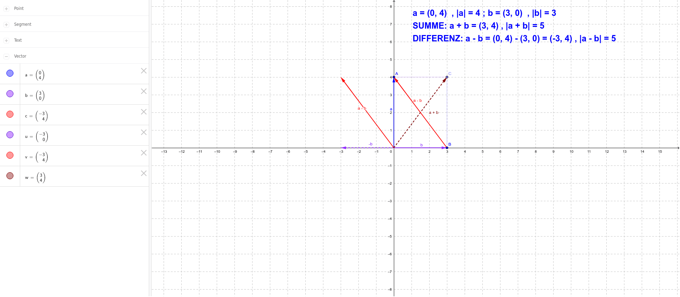Image resolution: width=680 pixels, height=297 pixels.
Task: Toggle visibility of vector b
Action: [10, 94]
